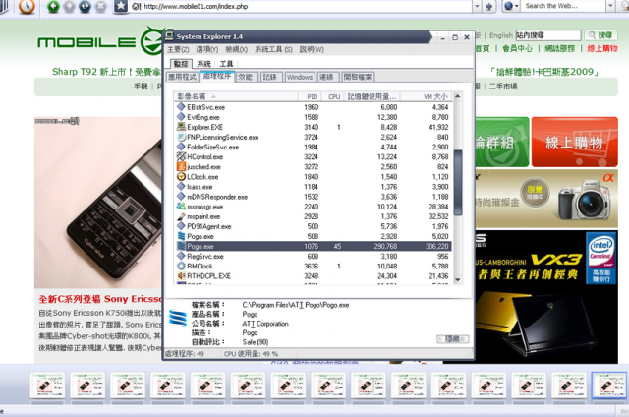
Task: Select the 應用程式 sub-tab
Action: (x=182, y=77)
